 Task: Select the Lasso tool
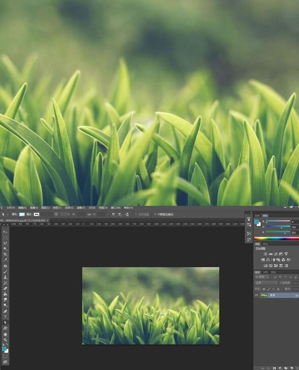pyautogui.click(x=5, y=243)
